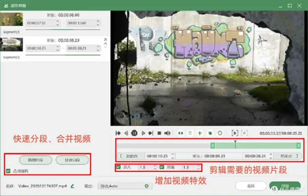Rename file with the pencil edit icon
Screen dimensions: 308x196
tap(72, 186)
